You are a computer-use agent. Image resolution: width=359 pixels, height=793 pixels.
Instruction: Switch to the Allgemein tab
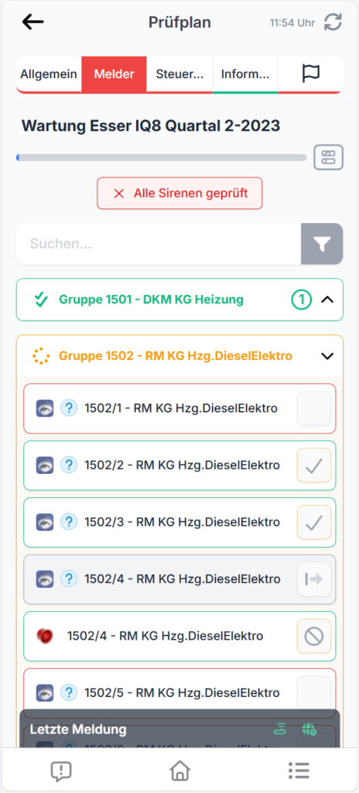click(x=49, y=74)
